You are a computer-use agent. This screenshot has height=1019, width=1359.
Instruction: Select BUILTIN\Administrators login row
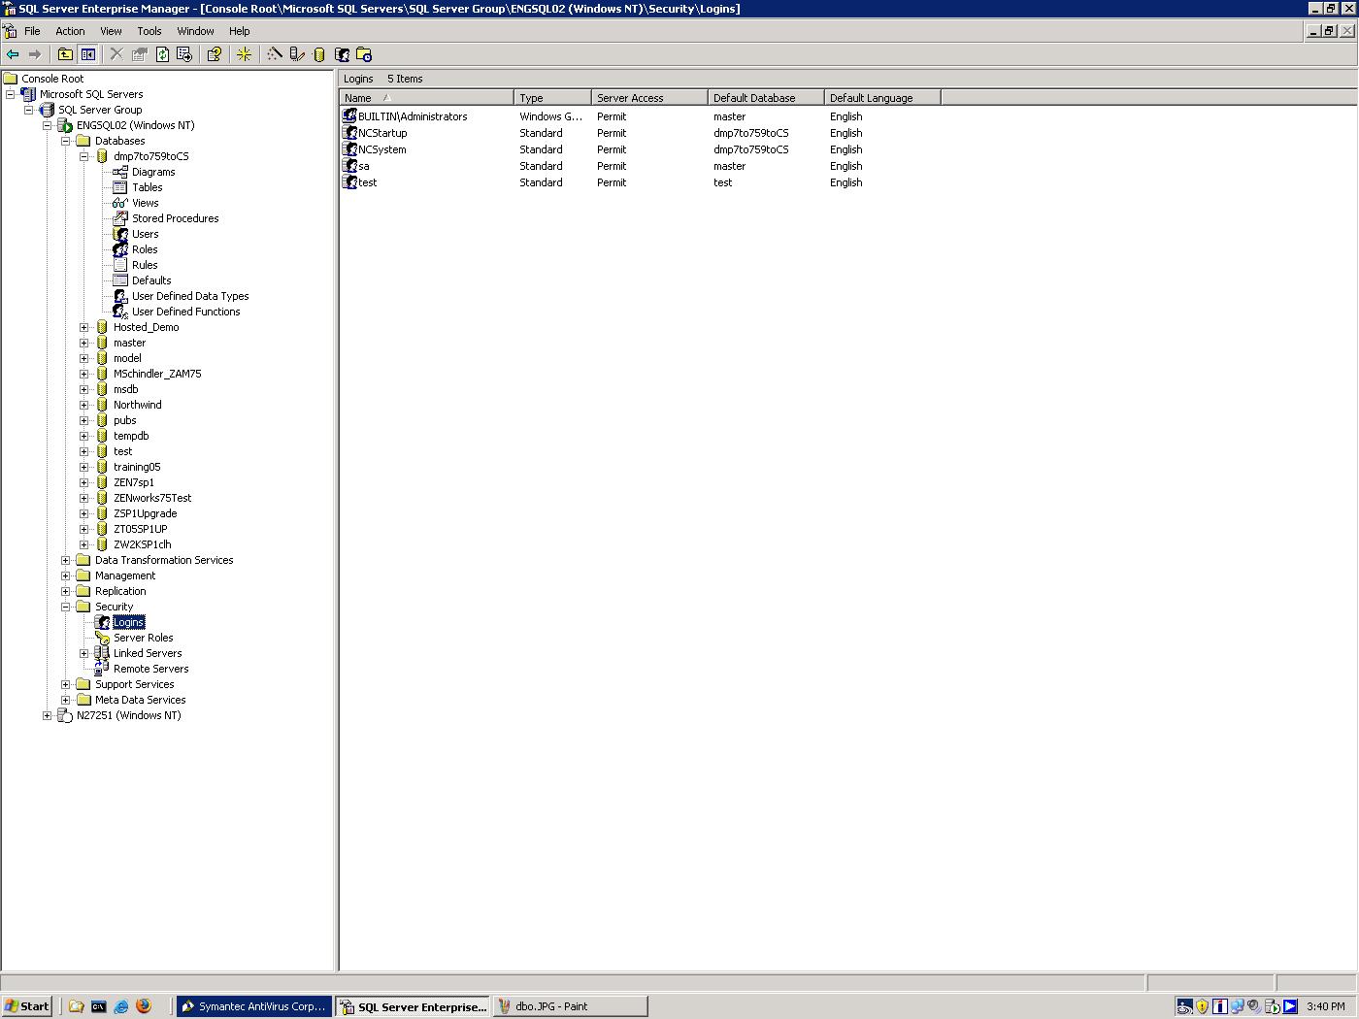[413, 116]
